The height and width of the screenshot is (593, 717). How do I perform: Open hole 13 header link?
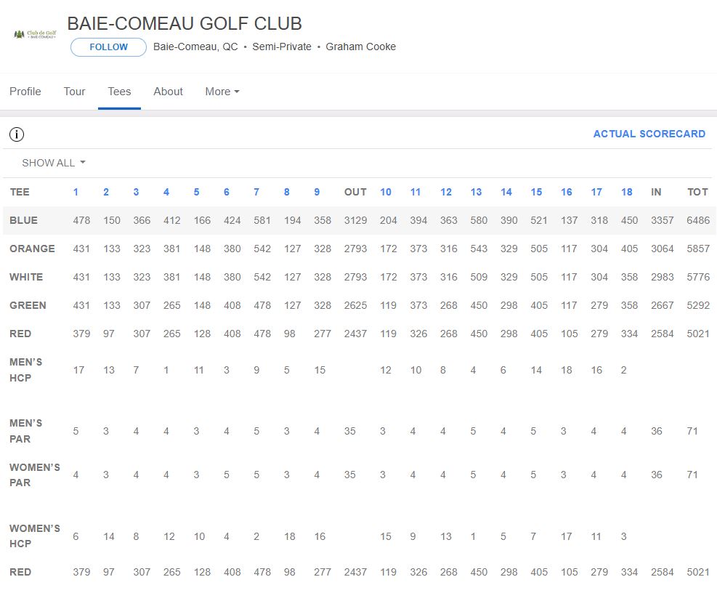(476, 192)
